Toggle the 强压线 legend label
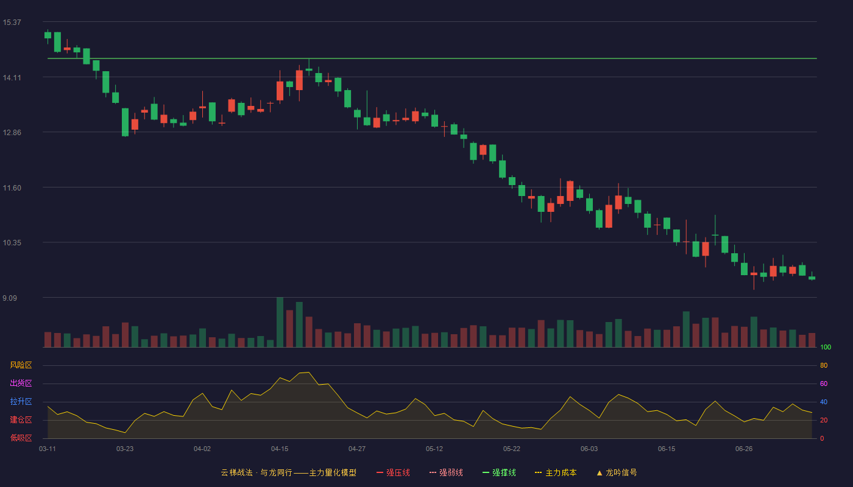853x487 pixels. pyautogui.click(x=398, y=472)
